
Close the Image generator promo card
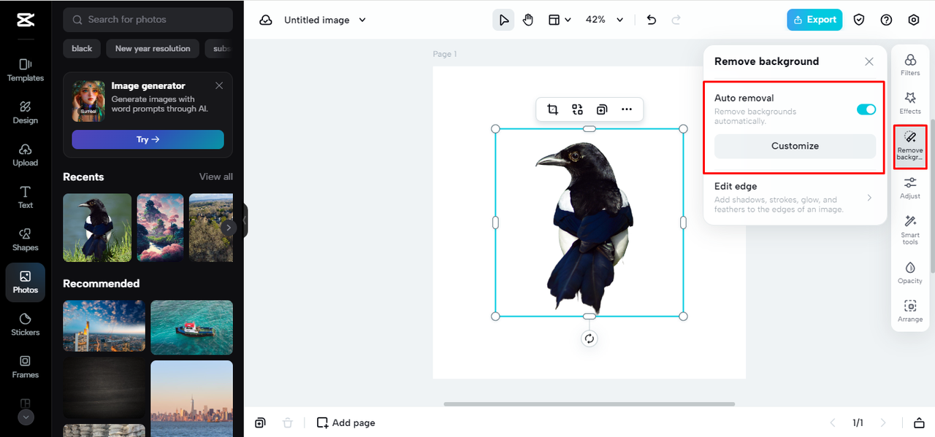[219, 85]
